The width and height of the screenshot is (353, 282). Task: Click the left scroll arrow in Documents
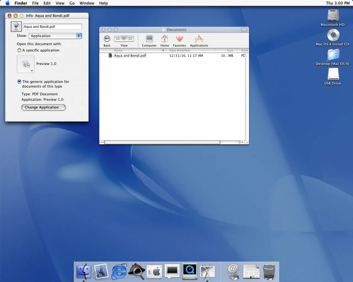(x=101, y=142)
